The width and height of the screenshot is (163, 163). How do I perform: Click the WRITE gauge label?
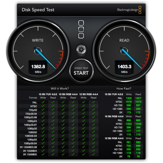point(37,40)
